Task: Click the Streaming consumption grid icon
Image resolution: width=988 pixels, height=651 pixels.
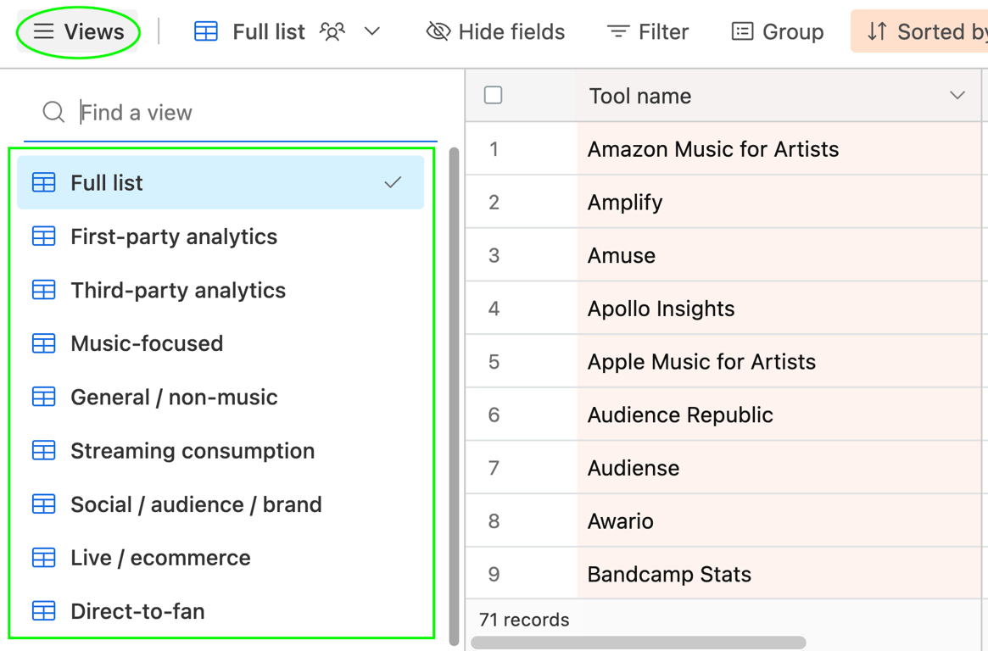Action: tap(44, 451)
